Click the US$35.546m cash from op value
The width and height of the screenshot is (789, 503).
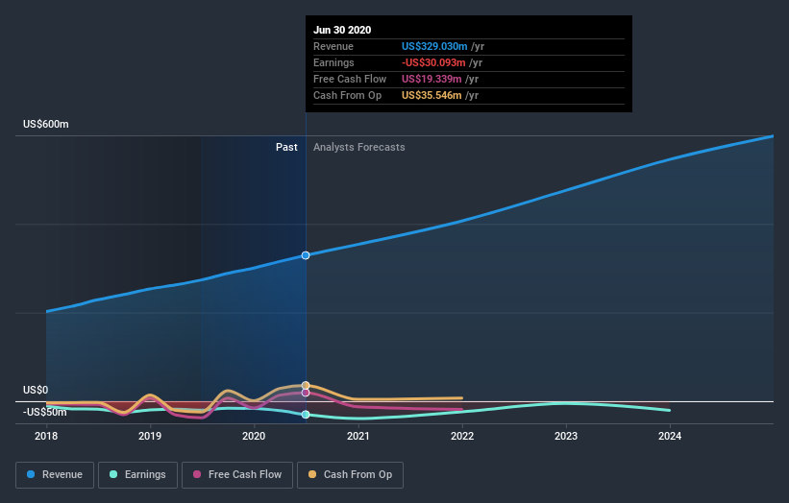point(431,95)
